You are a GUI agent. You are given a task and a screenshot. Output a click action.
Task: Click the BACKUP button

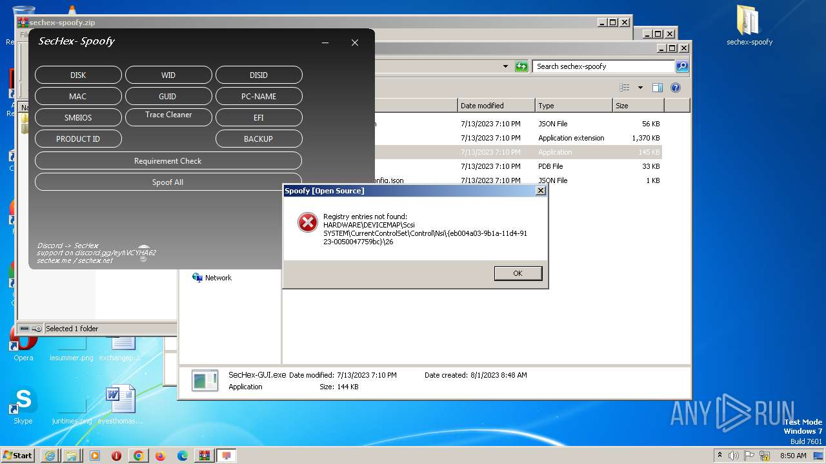point(259,139)
